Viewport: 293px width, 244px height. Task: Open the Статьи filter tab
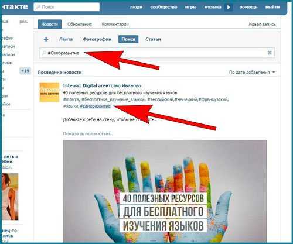(153, 39)
